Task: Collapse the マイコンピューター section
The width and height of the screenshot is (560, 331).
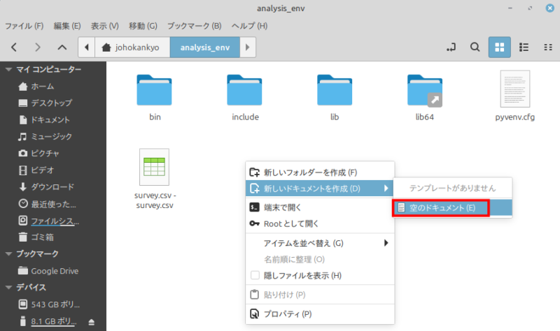Action: pyautogui.click(x=8, y=70)
